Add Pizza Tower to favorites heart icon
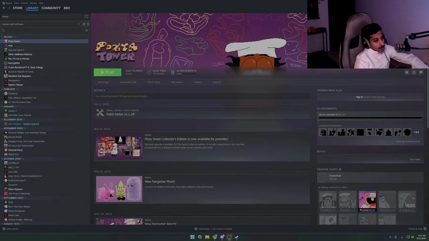429x241 pixels. pos(421,72)
